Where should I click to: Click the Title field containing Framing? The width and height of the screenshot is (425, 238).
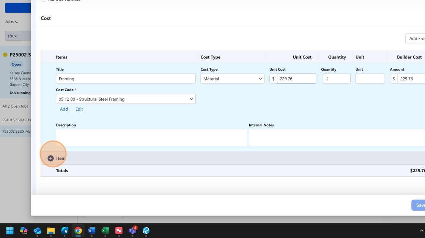coord(126,79)
